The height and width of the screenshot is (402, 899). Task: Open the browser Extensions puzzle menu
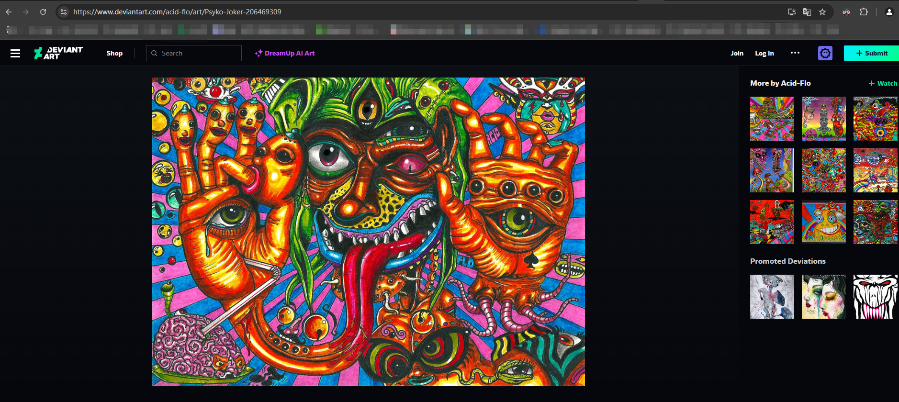pos(864,12)
